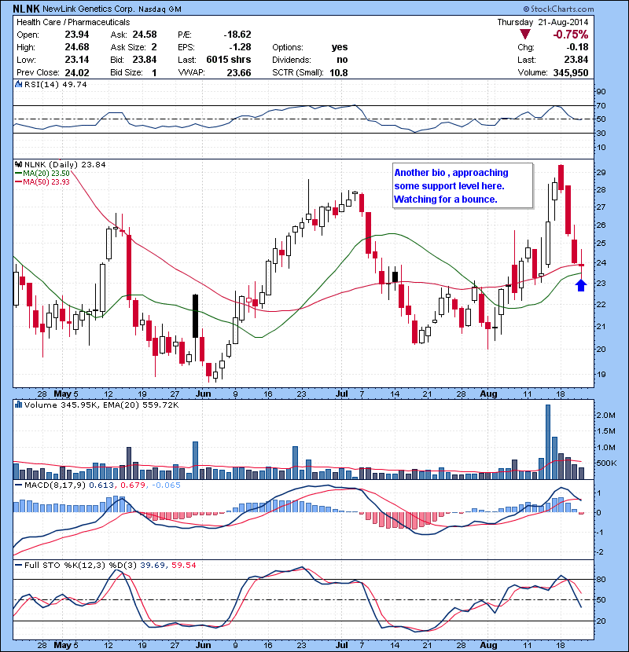The width and height of the screenshot is (629, 652).
Task: Click the Health Care / Pharmaceuticals sector label
Action: pos(73,22)
